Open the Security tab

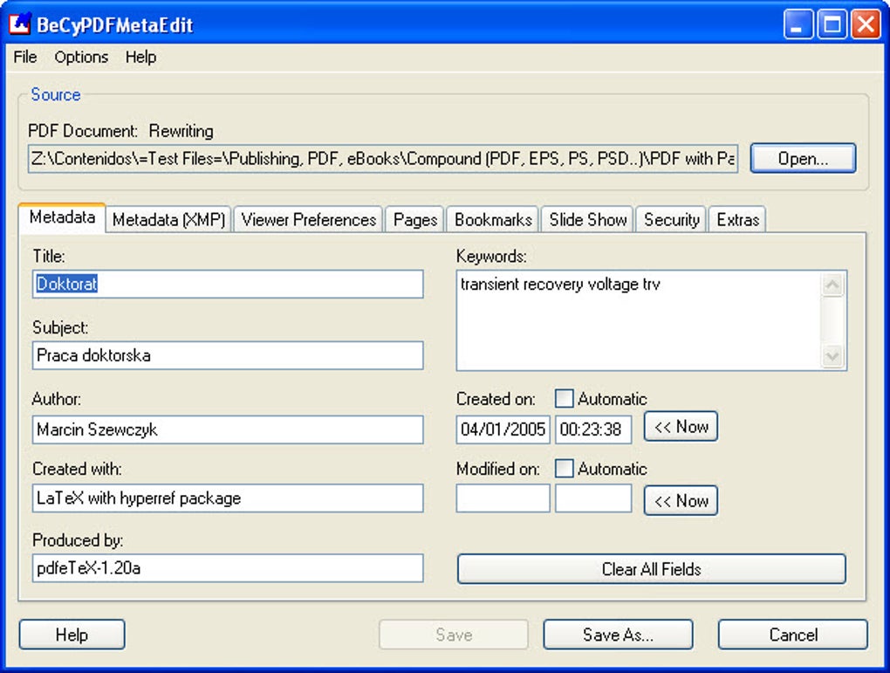(671, 219)
